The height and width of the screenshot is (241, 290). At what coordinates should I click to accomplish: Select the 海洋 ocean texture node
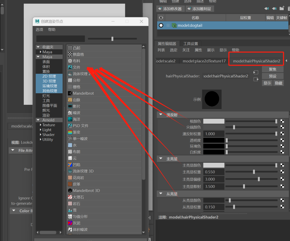(x=104, y=120)
